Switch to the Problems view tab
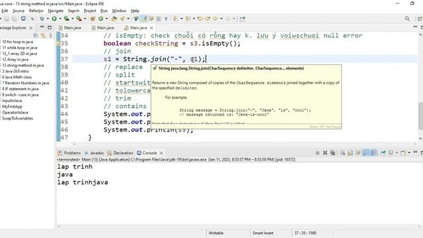423x238 pixels. coord(69,153)
